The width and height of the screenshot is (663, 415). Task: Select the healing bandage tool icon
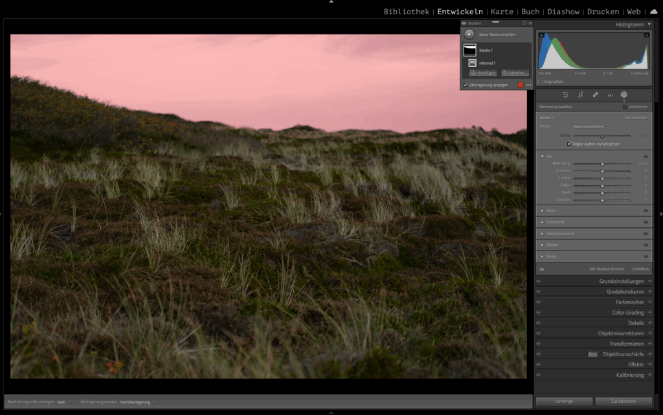click(595, 95)
